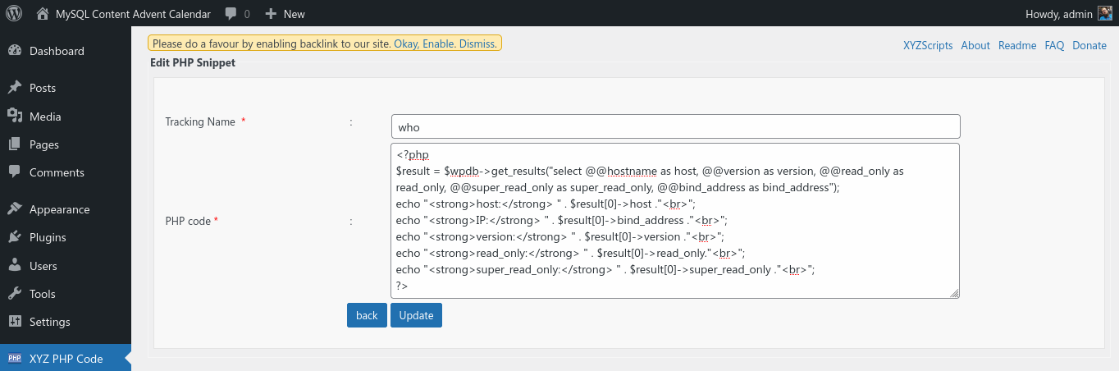
Task: Open the FAQ link
Action: coord(1054,46)
